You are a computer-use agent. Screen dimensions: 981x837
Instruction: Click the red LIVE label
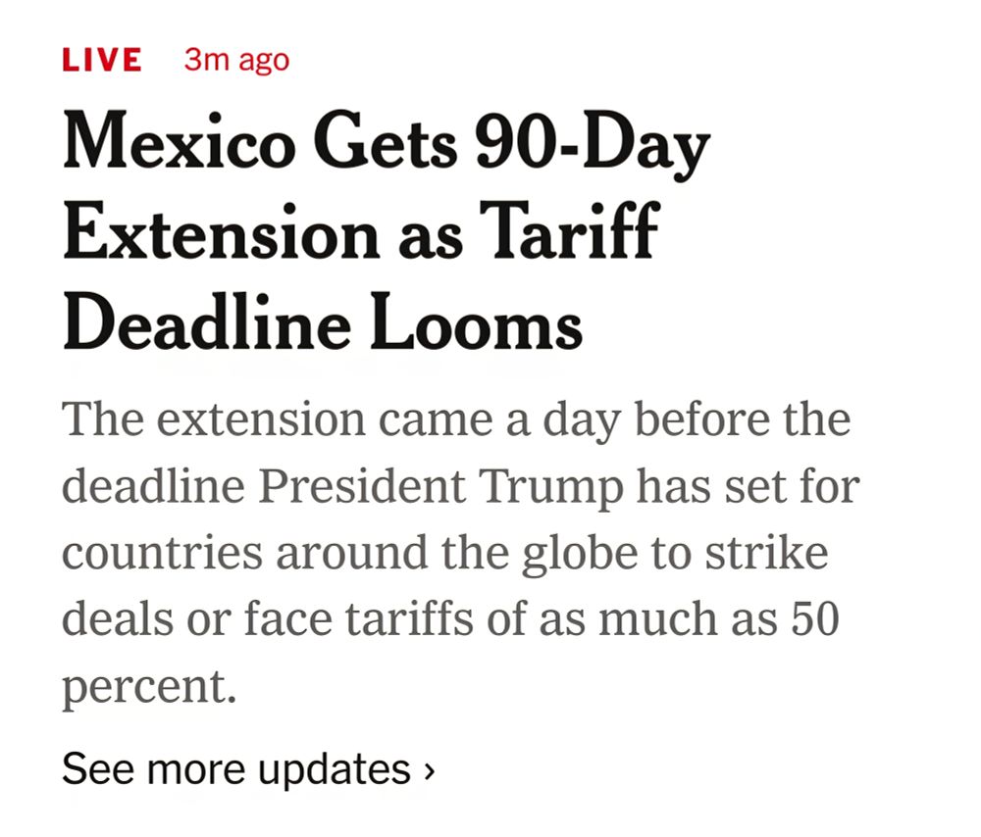[x=102, y=60]
